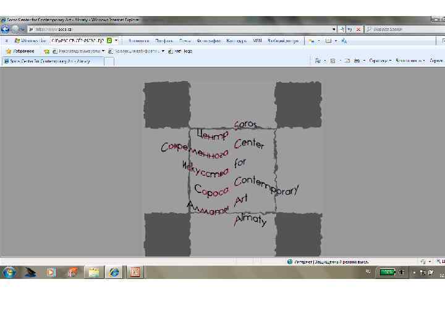Click the browser Forward arrow button
Screen dimensions: 445x334
pyautogui.click(x=15, y=29)
